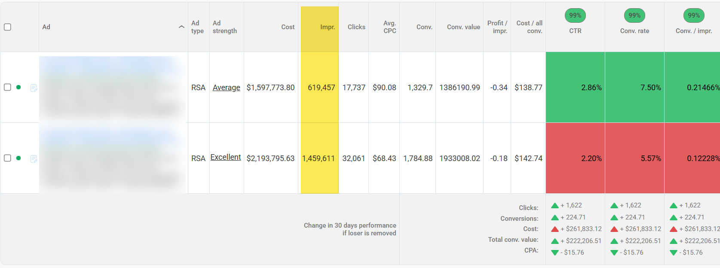Sort by the Clicks column header

(356, 27)
